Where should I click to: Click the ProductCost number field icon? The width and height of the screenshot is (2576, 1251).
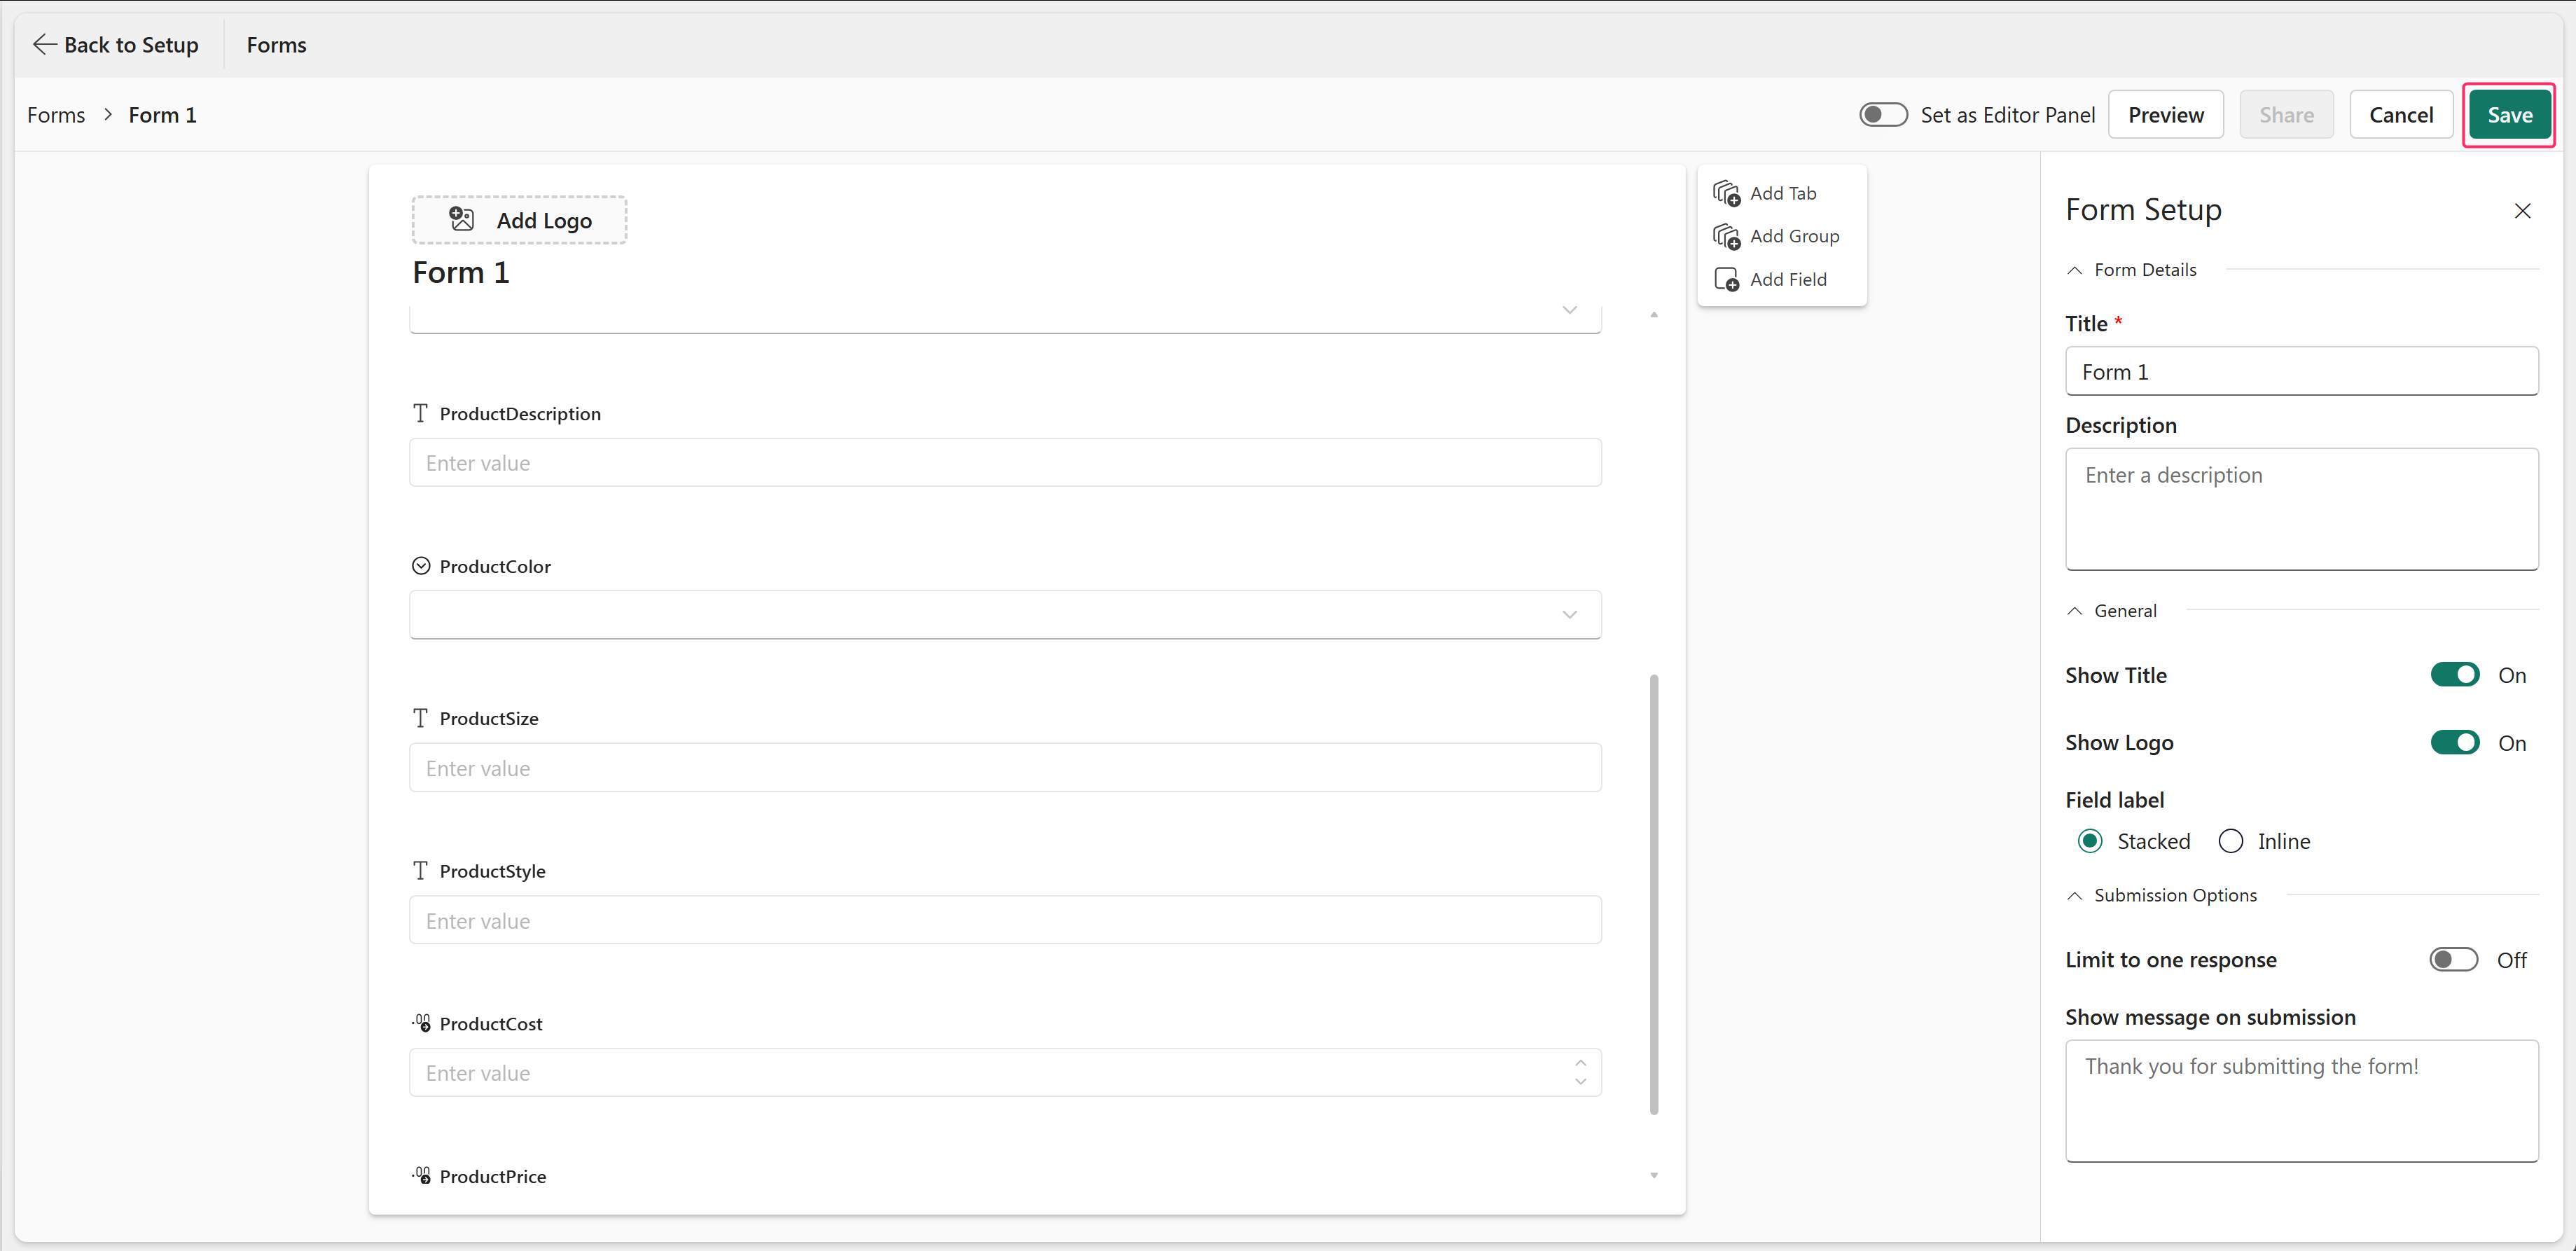[421, 1023]
